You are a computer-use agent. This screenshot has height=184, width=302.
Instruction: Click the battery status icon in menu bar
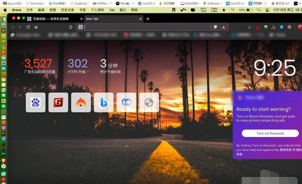pos(249,10)
